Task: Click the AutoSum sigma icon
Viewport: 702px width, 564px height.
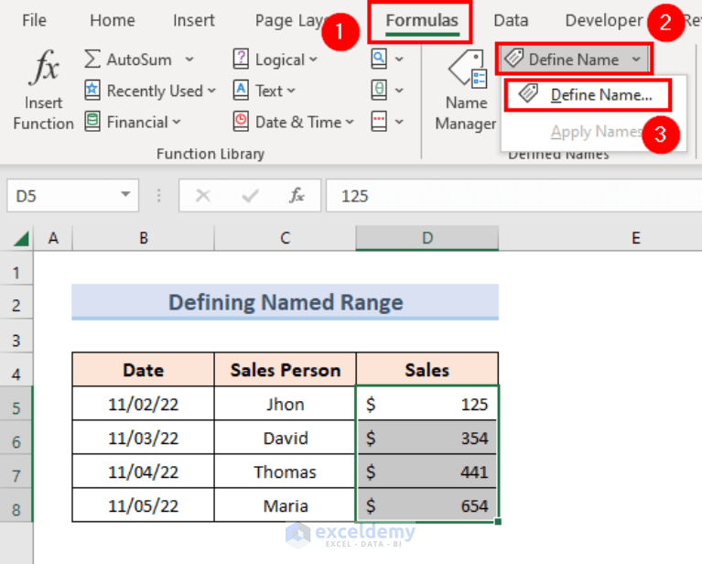Action: click(92, 60)
